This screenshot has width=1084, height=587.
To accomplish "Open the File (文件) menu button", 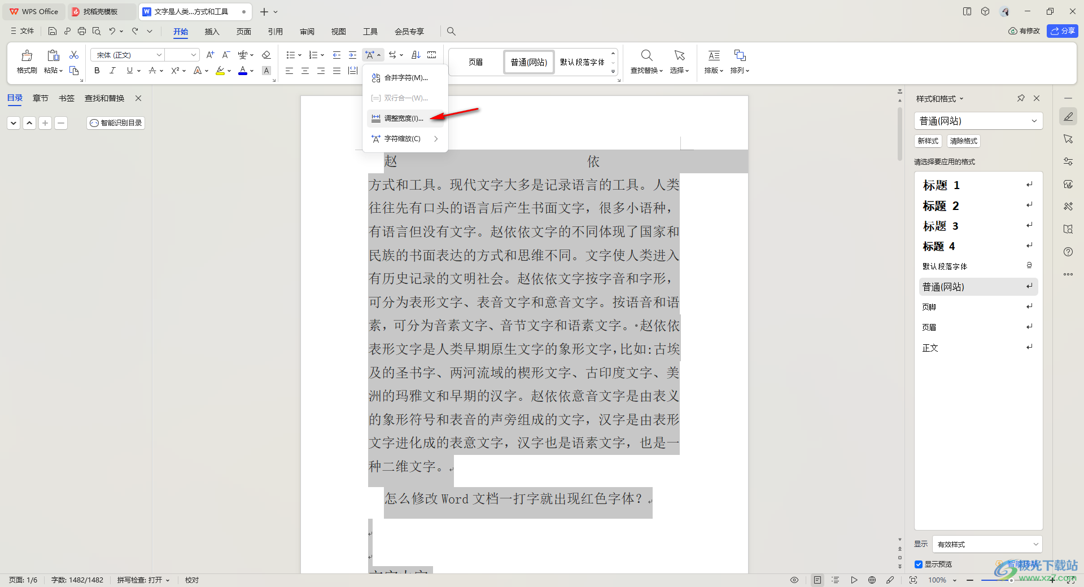I will click(22, 31).
